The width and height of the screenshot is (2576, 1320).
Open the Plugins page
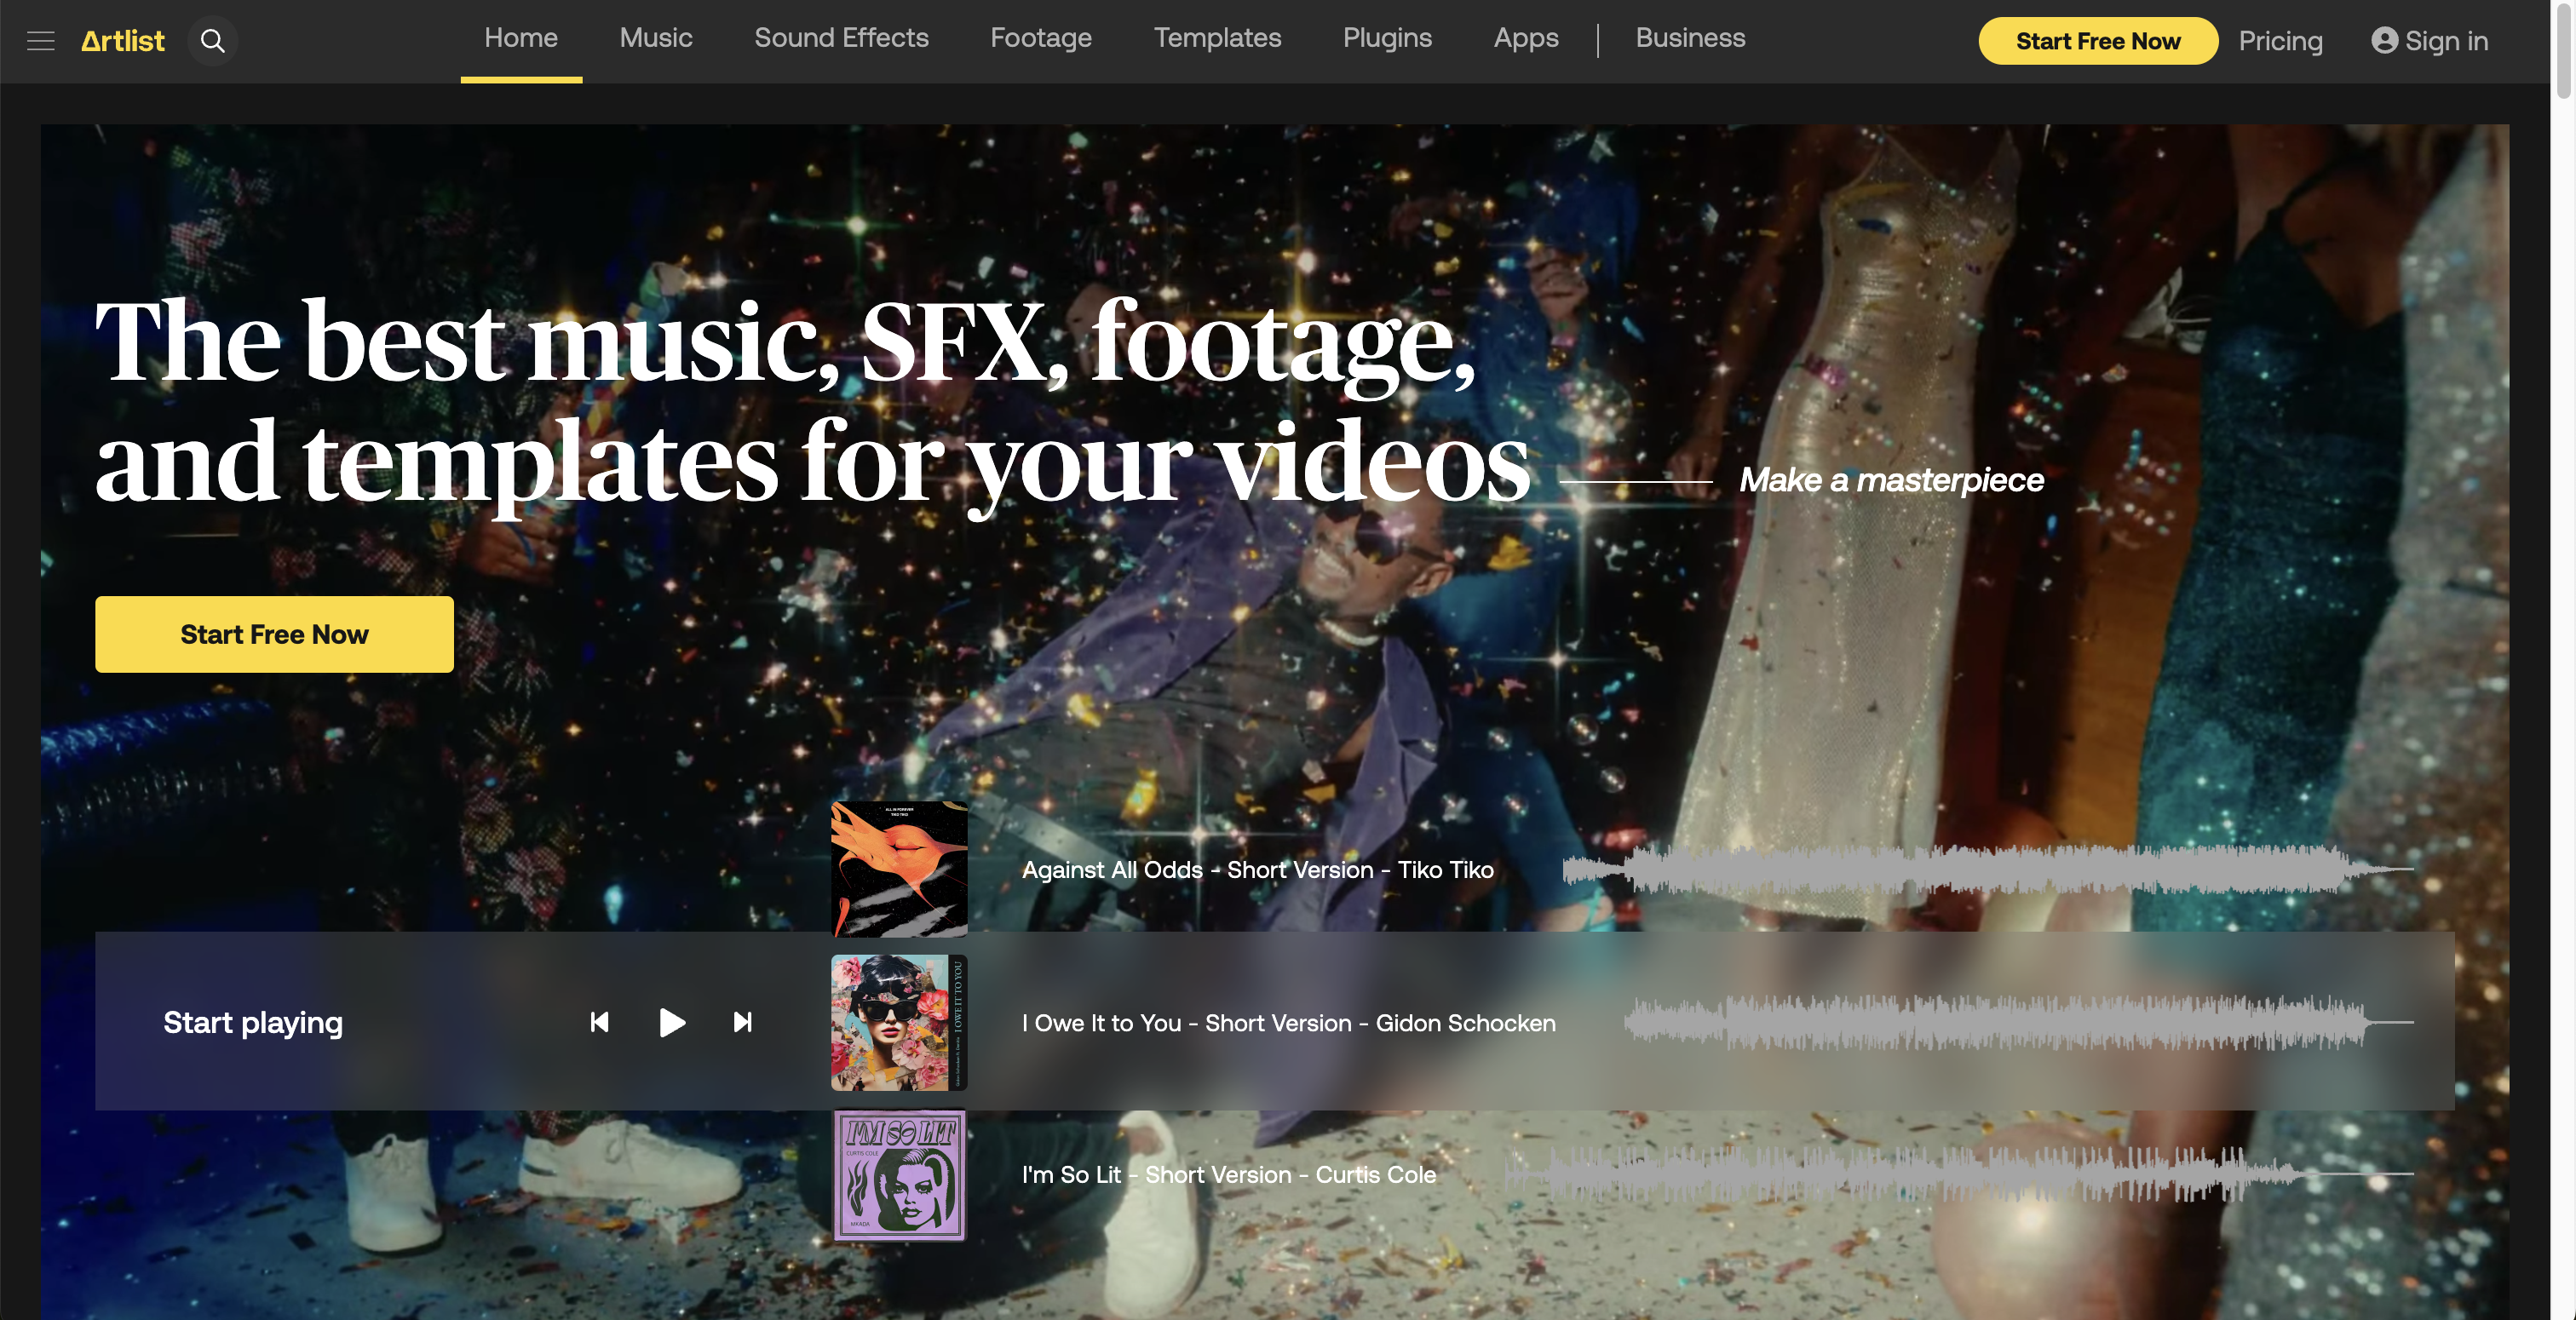(1387, 38)
